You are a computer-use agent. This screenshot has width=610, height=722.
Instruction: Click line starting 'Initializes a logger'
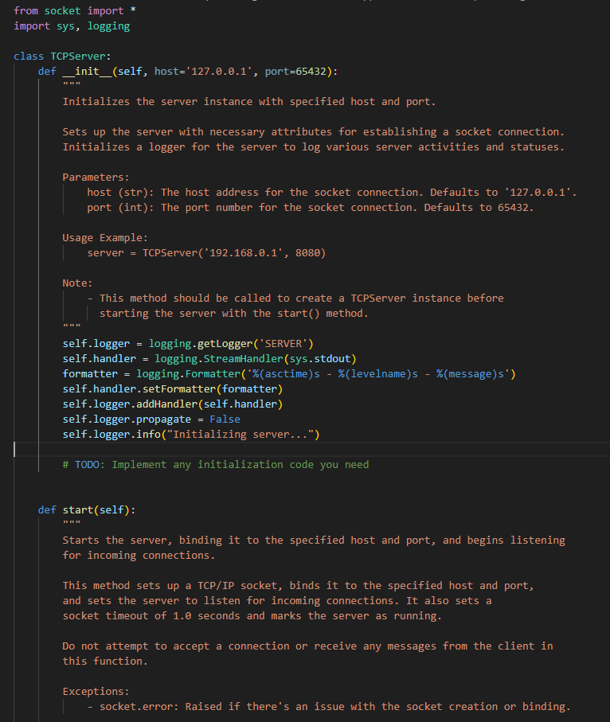click(x=313, y=147)
